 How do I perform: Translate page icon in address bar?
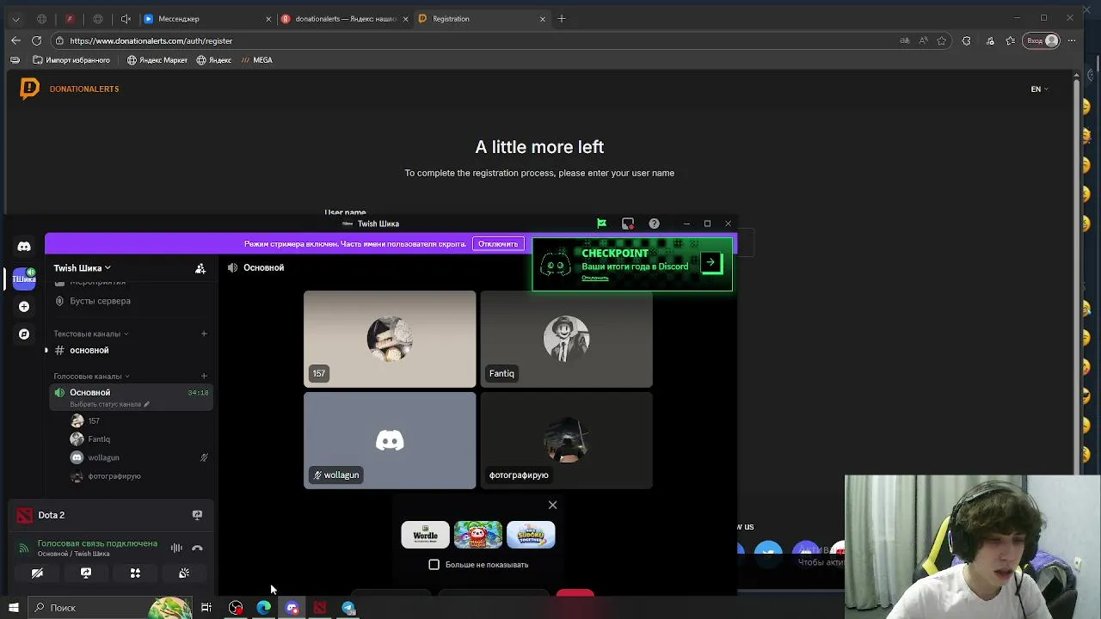pyautogui.click(x=905, y=40)
